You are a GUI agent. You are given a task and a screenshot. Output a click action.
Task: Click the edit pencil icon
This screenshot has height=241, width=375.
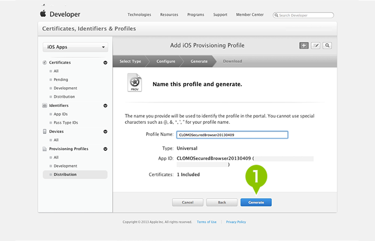pyautogui.click(x=316, y=45)
